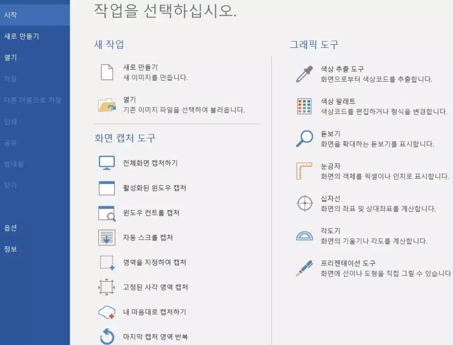The height and width of the screenshot is (345, 453).
Task: Click the magnifying glass icon for 돋보기
Action: [x=304, y=139]
